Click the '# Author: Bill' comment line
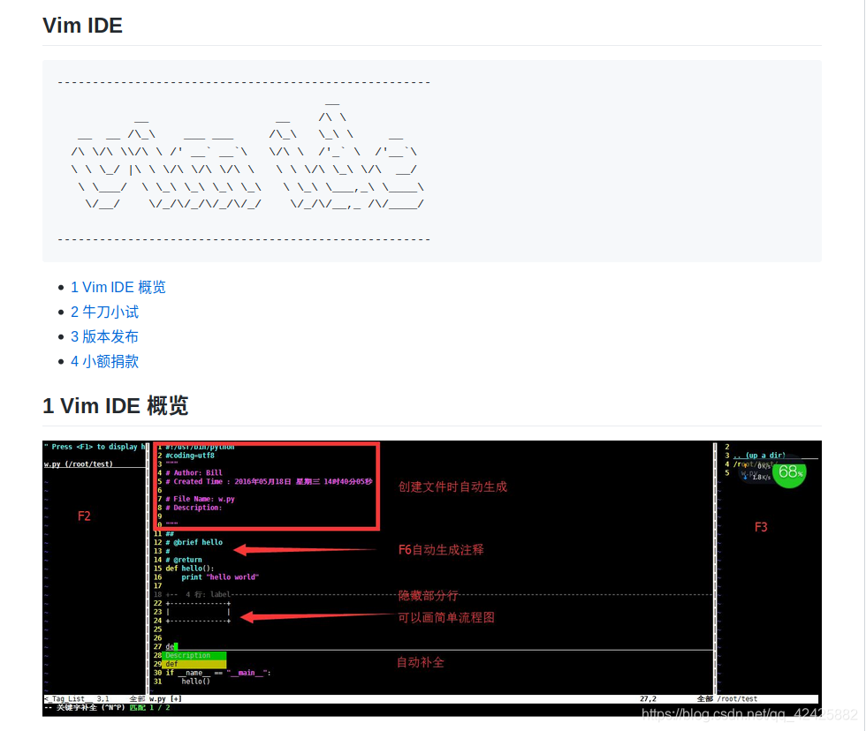866x731 pixels. pos(194,473)
